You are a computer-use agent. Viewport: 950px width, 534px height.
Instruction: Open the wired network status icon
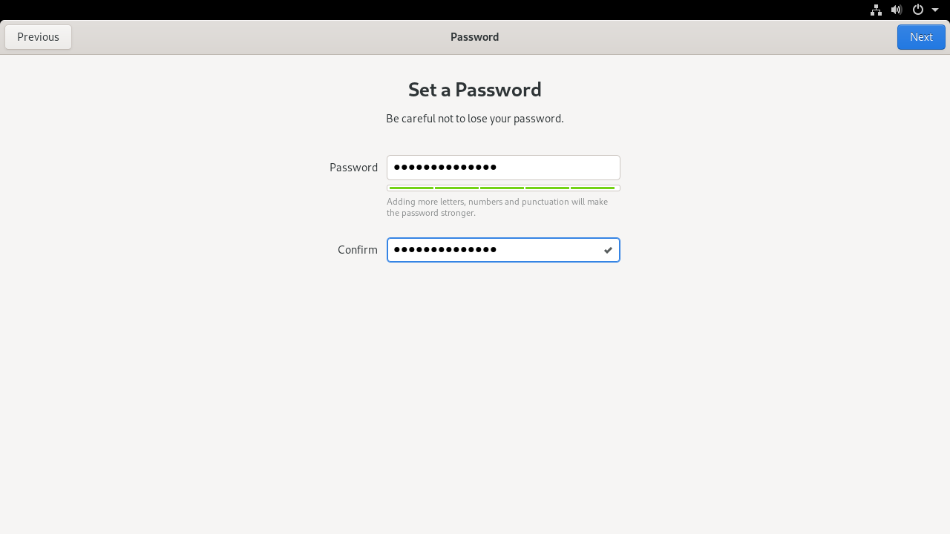876,10
